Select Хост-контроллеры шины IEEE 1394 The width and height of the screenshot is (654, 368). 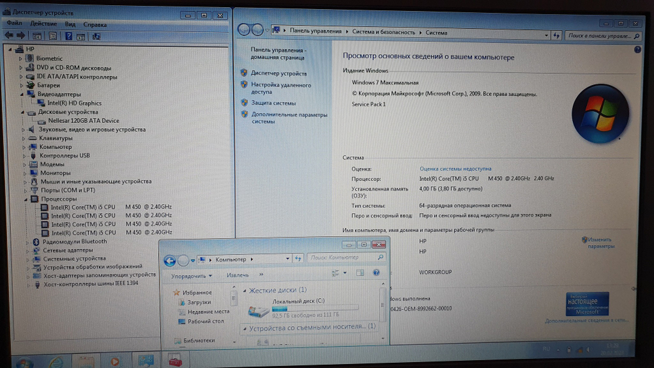(91, 284)
